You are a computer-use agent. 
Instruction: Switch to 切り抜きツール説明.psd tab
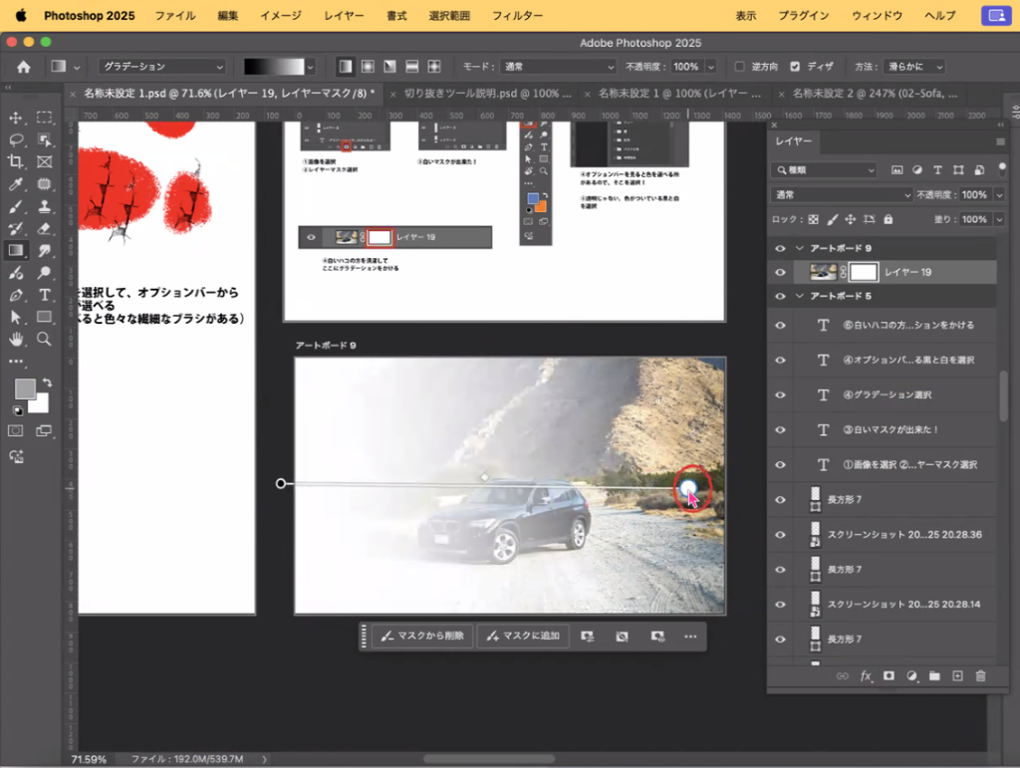pyautogui.click(x=486, y=94)
